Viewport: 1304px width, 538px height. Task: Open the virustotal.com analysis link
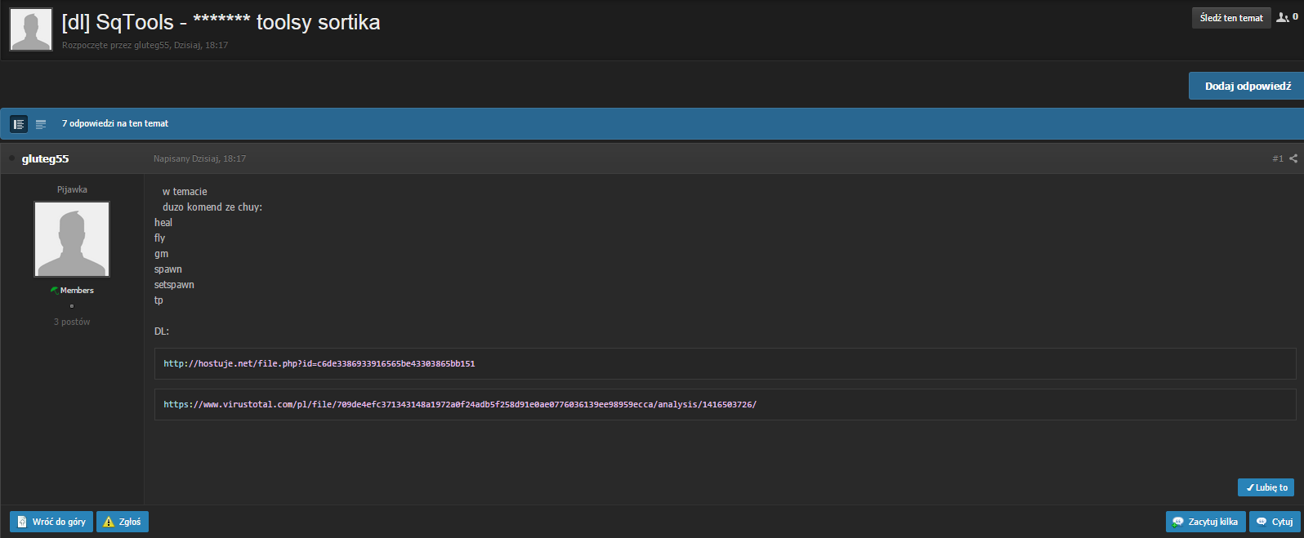pos(460,404)
